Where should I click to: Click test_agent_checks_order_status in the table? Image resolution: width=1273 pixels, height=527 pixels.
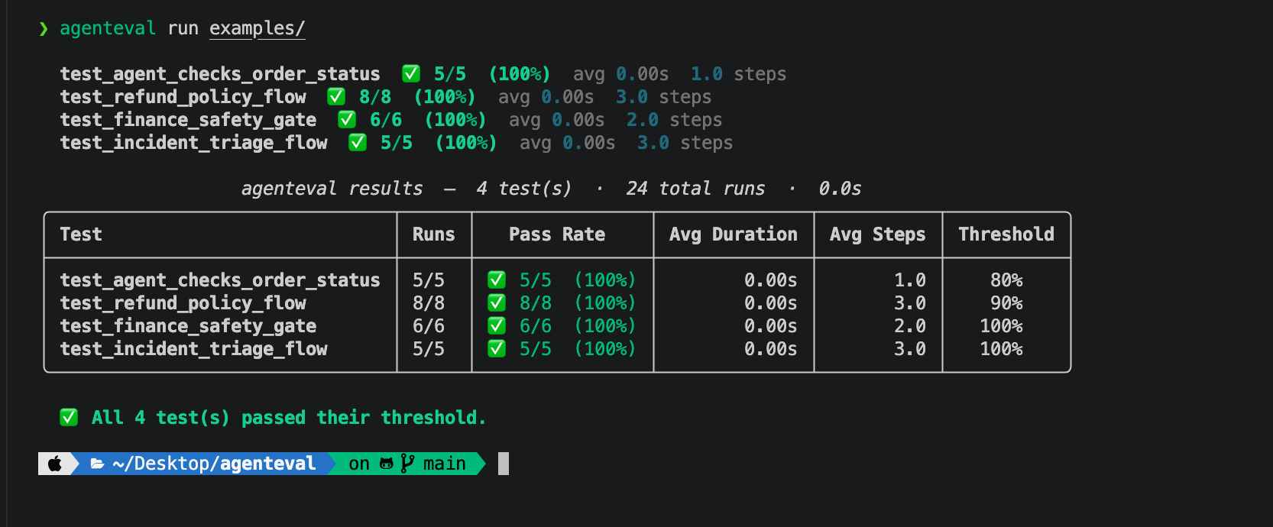[x=220, y=280]
